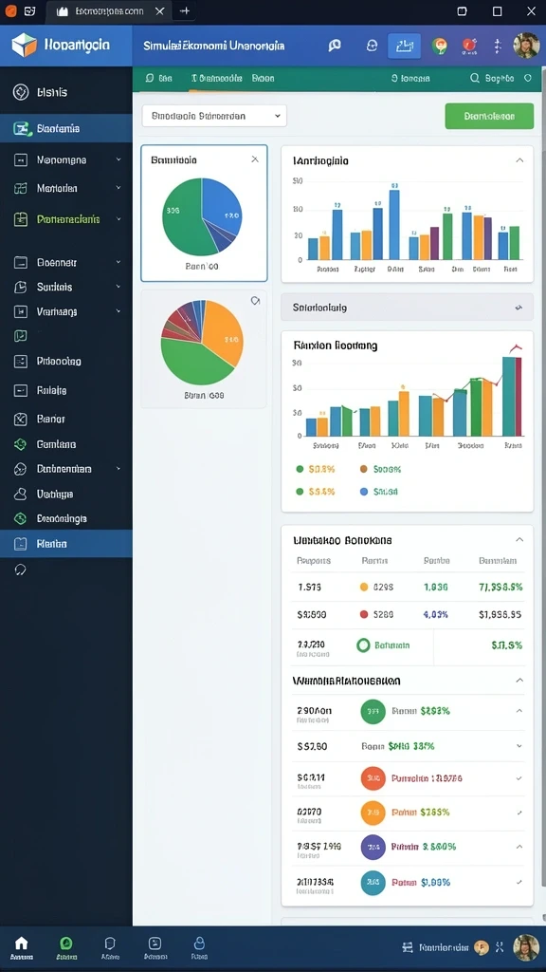Open the user avatar in the top header
The height and width of the screenshot is (972, 546).
pos(526,46)
